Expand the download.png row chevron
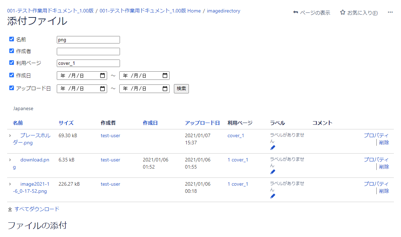Viewport: 401px width, 237px height. (x=10, y=160)
